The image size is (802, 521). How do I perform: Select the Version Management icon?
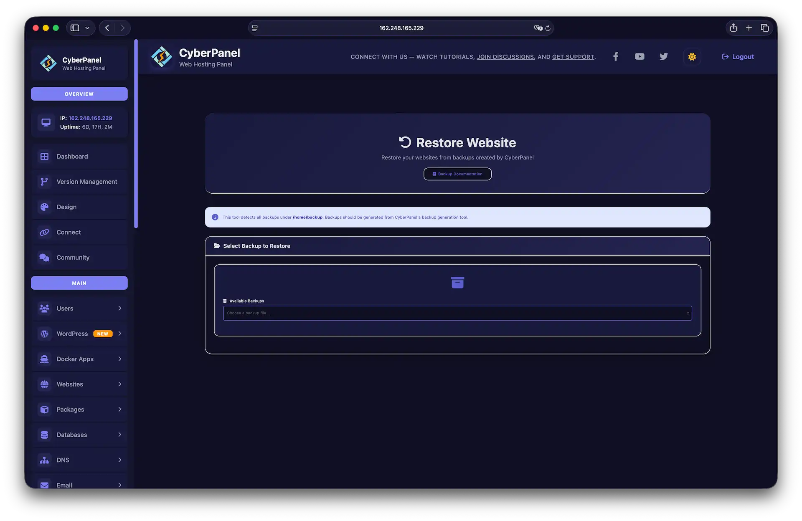tap(45, 182)
